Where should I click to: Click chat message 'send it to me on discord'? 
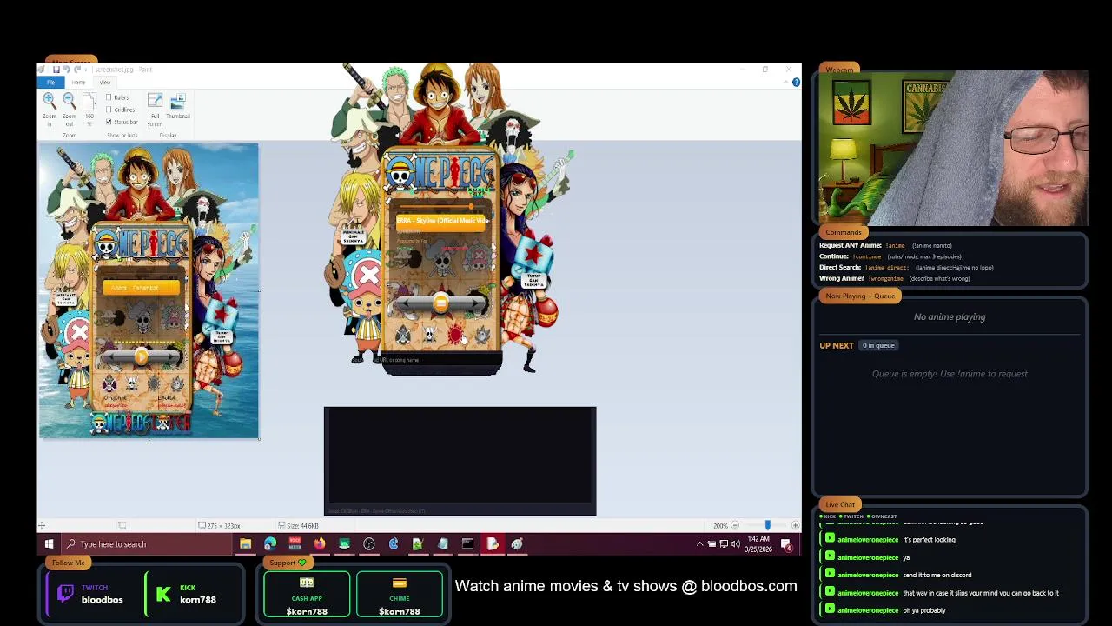937,575
